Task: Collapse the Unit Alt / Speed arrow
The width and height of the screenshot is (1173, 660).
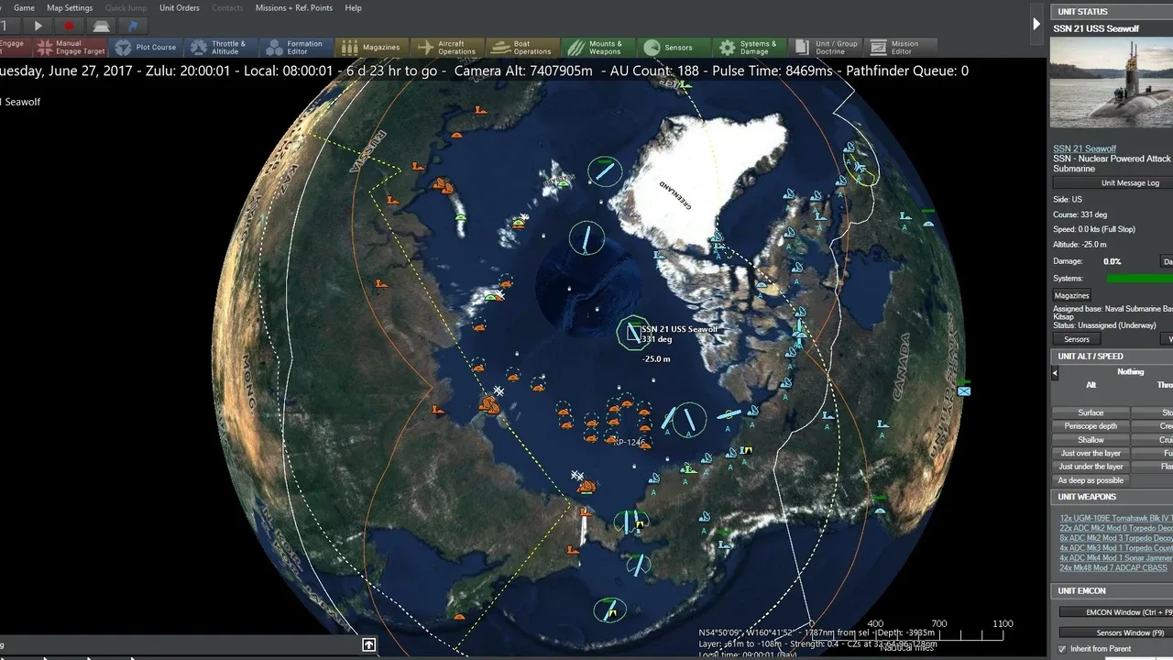Action: (1055, 373)
